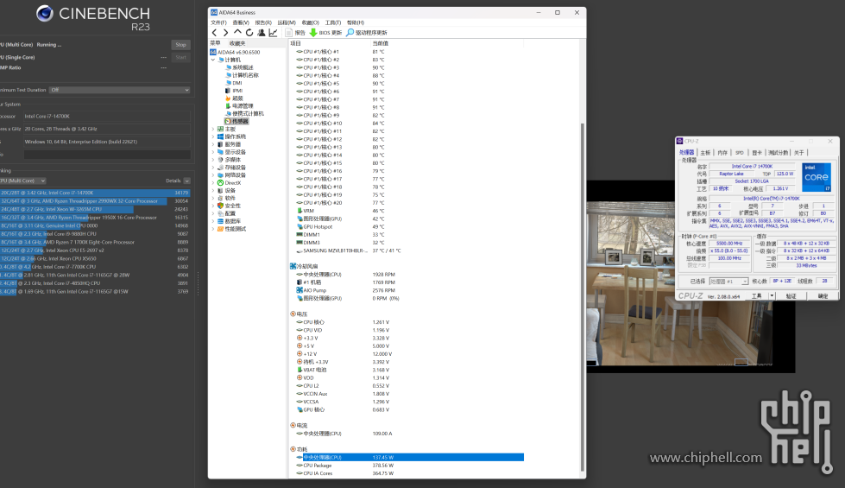Switch to 测试分数 tab in CPU-Z
The height and width of the screenshot is (488, 845).
(778, 153)
